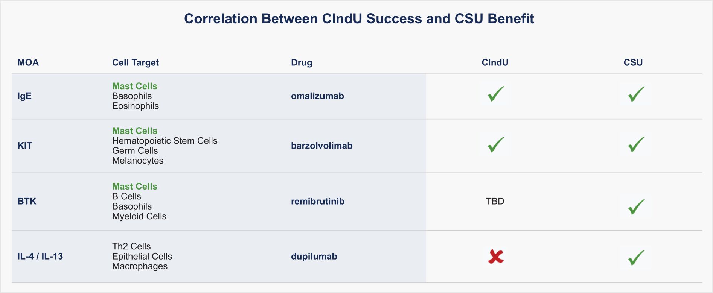Click the CSU checkmark in the barzolvolimab row
713x293 pixels.
(x=636, y=145)
